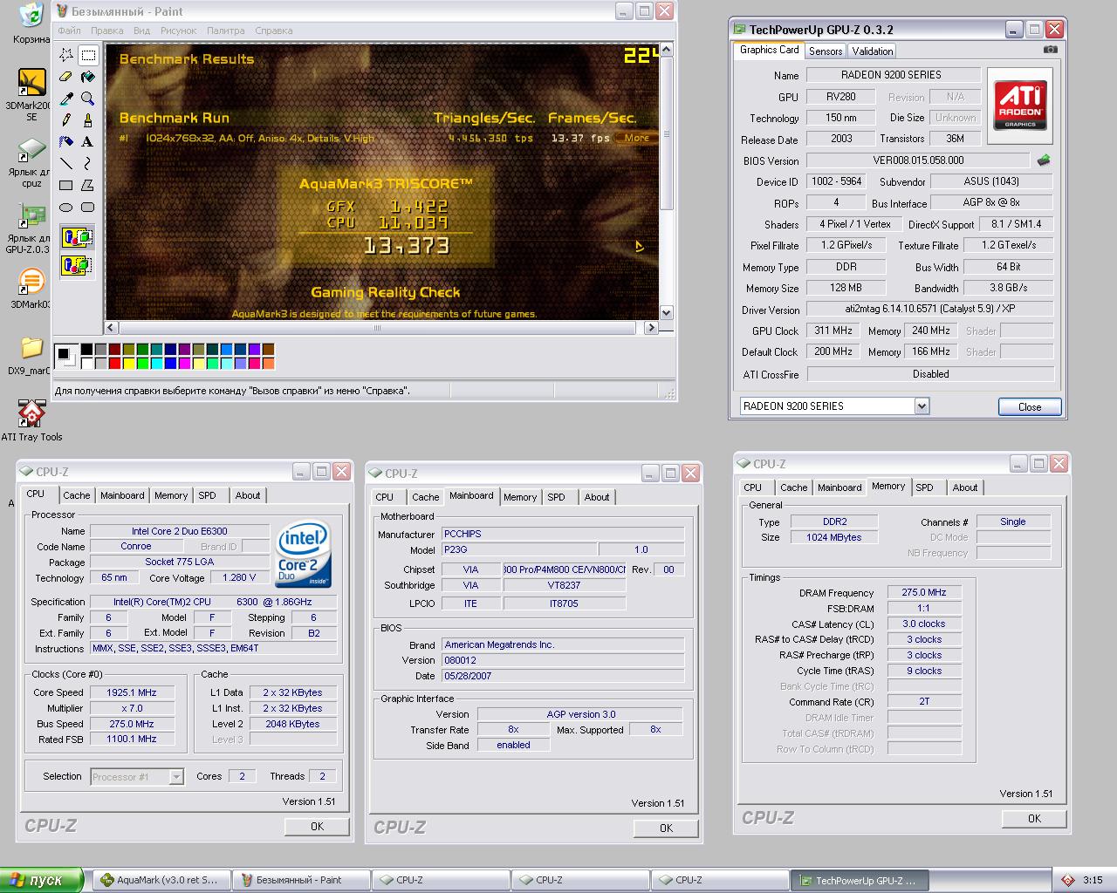Image resolution: width=1117 pixels, height=893 pixels.
Task: Pick the black color in Paint palette
Action: pos(86,350)
